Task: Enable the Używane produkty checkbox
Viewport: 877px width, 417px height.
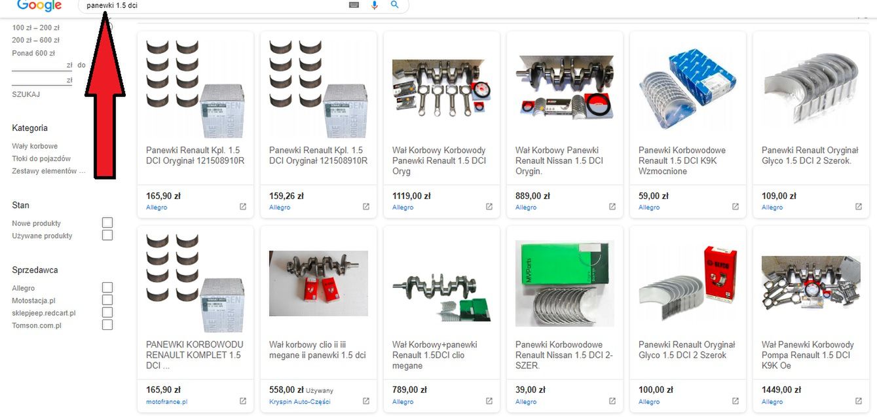Action: pyautogui.click(x=107, y=235)
